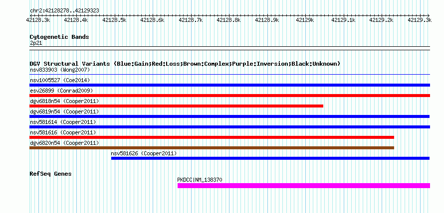
Task: Open variant label nsv581614 (Cooper2011)
Action: pos(63,122)
